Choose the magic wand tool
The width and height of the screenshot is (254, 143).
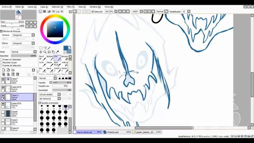[49, 48]
